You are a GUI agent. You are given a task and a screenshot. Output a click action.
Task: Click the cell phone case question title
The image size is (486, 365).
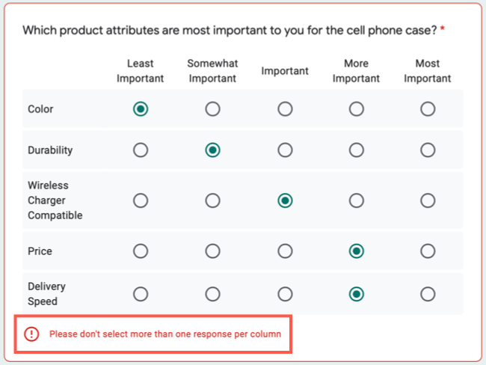tap(229, 31)
